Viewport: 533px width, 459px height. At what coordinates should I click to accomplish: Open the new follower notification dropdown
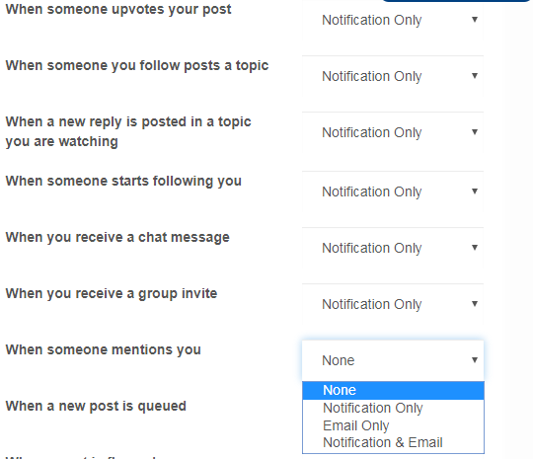tap(393, 191)
